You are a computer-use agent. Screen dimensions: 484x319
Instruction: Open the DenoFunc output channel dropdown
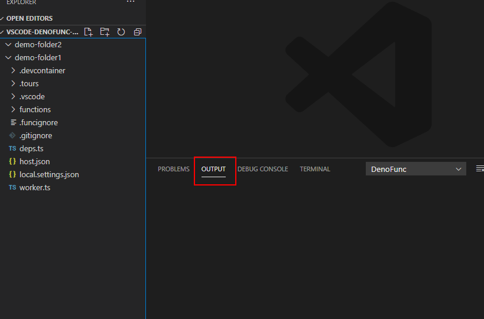[x=416, y=169]
